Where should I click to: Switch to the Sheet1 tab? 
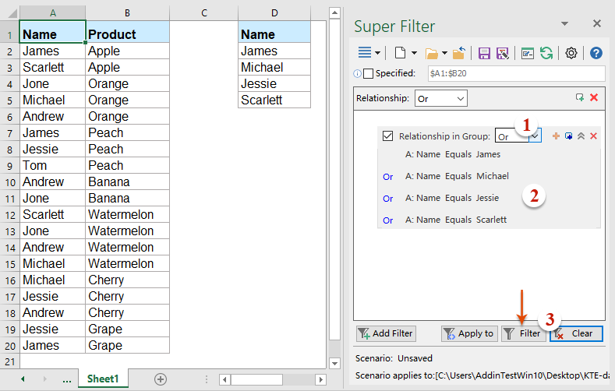coord(103,379)
